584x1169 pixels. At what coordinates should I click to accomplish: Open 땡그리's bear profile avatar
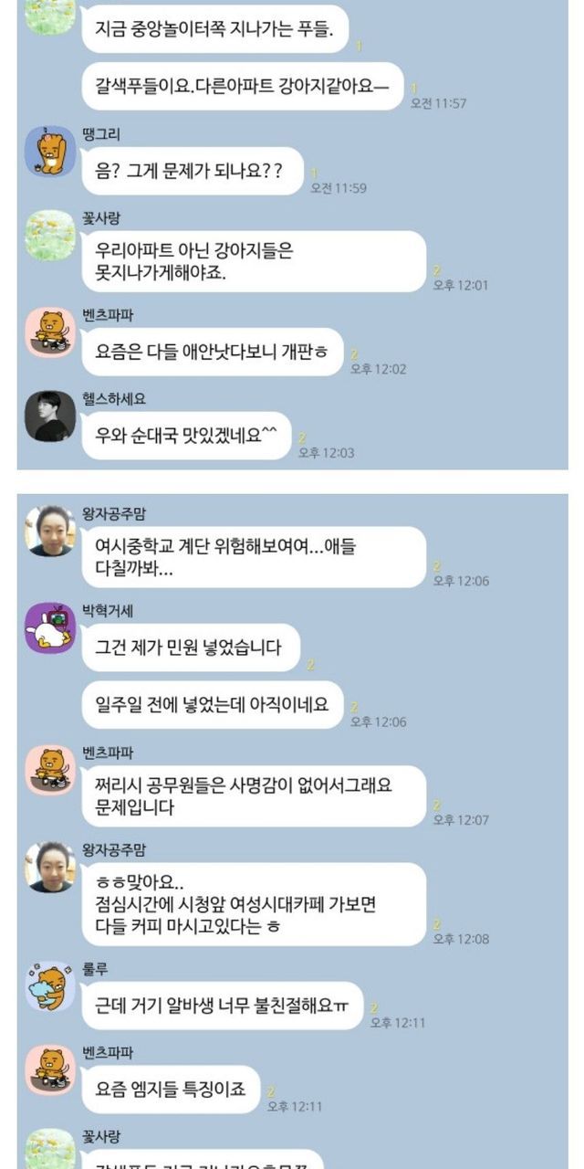point(49,150)
